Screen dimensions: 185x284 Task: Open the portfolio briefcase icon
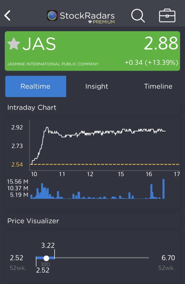click(167, 16)
